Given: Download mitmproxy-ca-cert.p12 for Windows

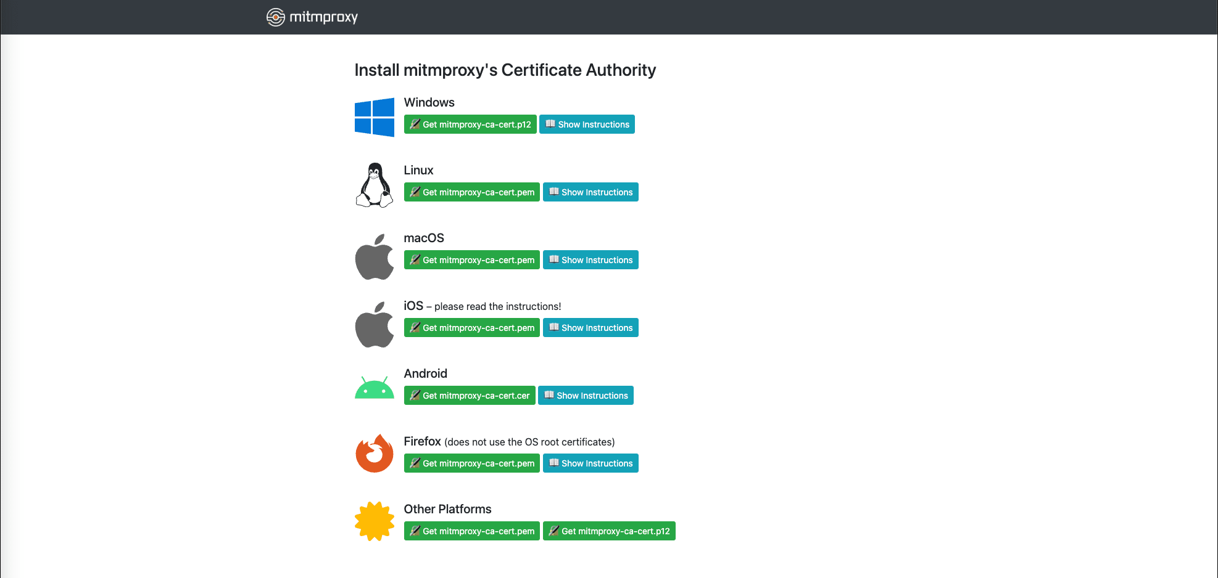Looking at the screenshot, I should click(470, 124).
